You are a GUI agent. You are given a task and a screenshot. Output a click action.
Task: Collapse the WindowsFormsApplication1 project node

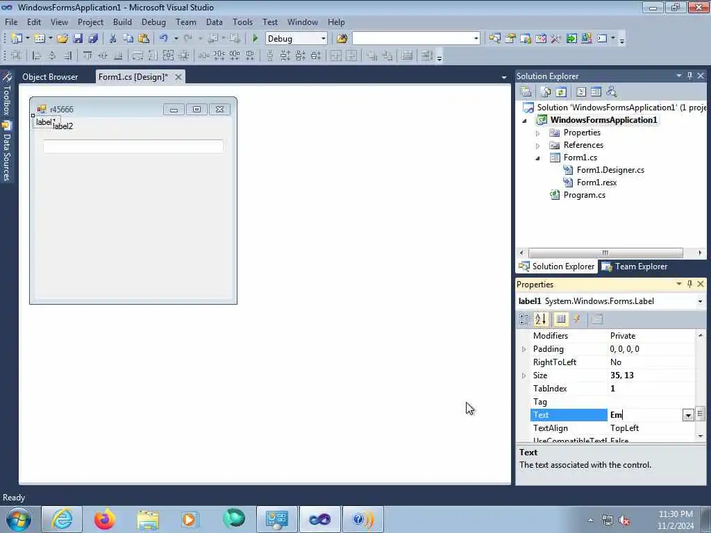[x=525, y=121]
